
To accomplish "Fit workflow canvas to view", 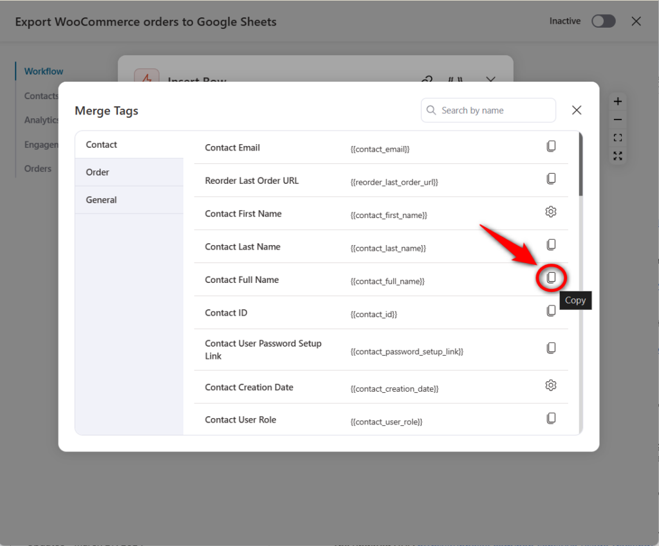I will pyautogui.click(x=618, y=138).
